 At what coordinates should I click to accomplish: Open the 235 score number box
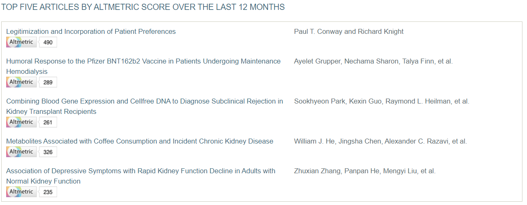(48, 192)
